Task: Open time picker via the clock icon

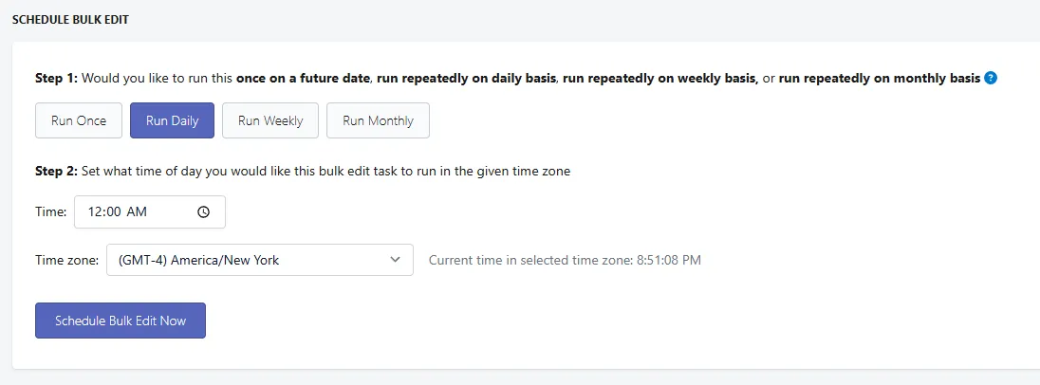Action: click(x=204, y=212)
